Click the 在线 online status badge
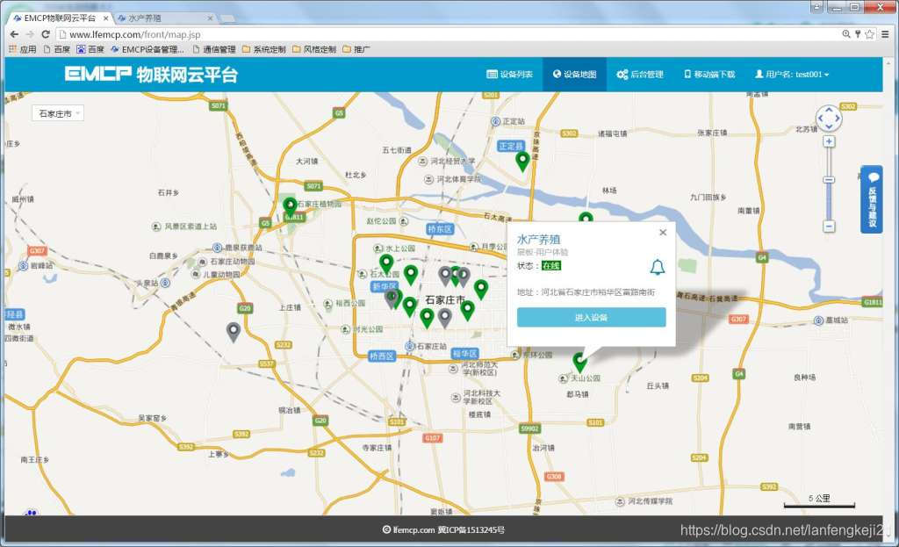 (x=551, y=265)
